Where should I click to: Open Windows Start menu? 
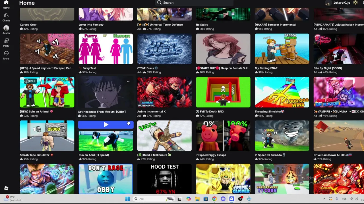tap(127, 199)
